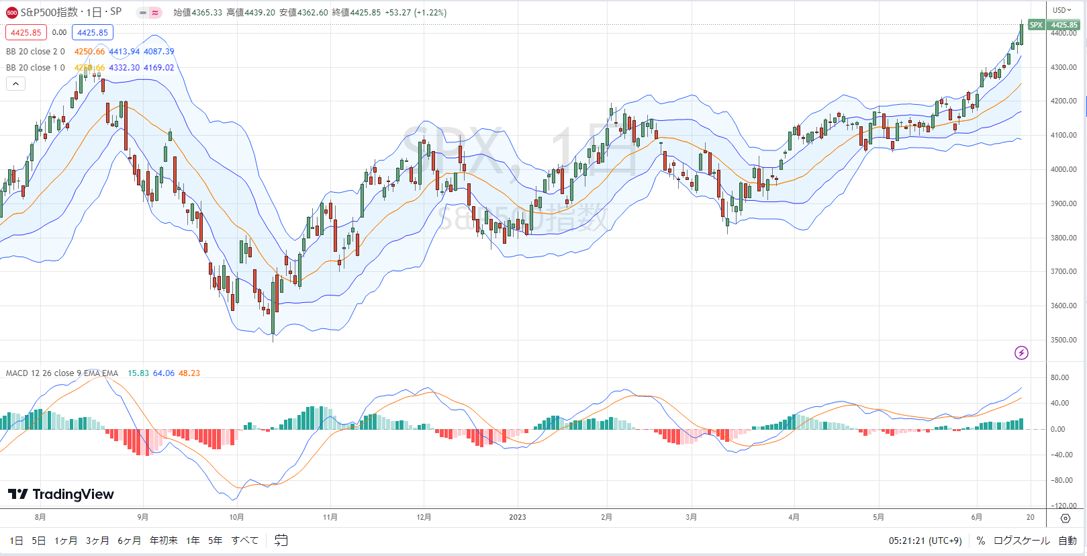Image resolution: width=1087 pixels, height=556 pixels.
Task: Click the orange BB basis value 4250.66 in first row
Action: [89, 52]
